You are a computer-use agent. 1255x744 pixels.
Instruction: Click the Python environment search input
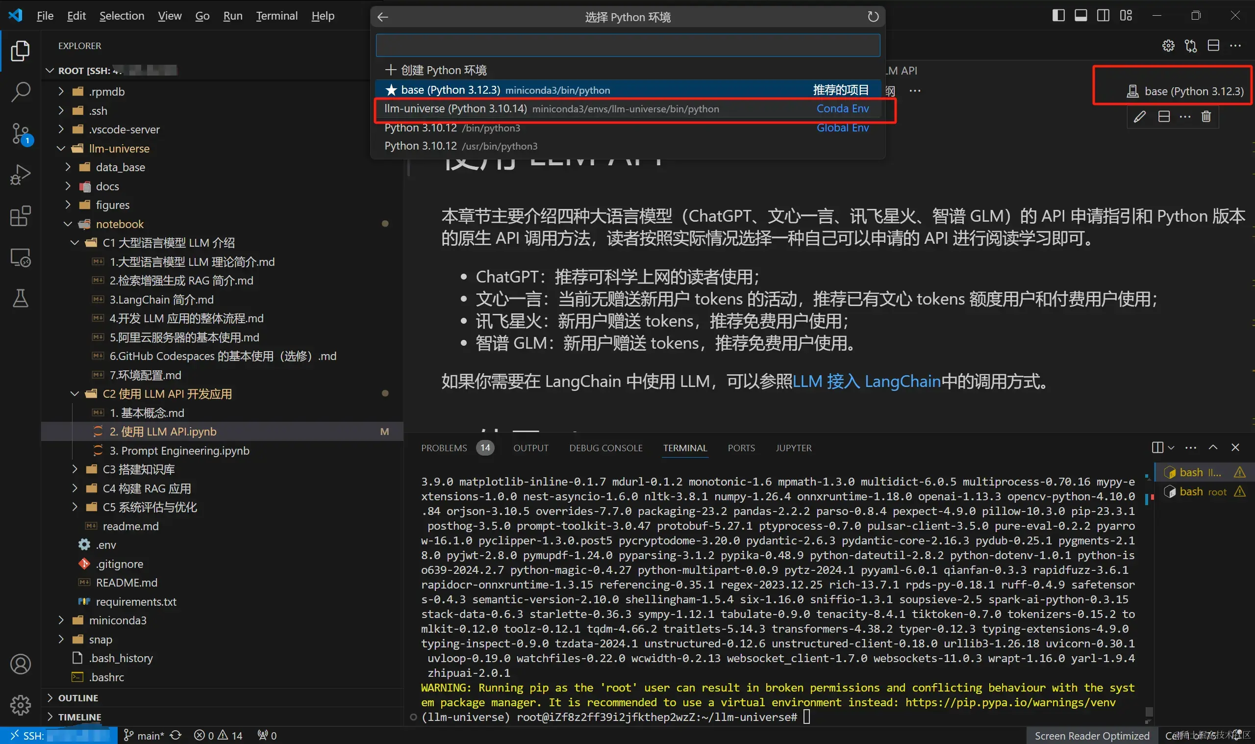pos(627,46)
